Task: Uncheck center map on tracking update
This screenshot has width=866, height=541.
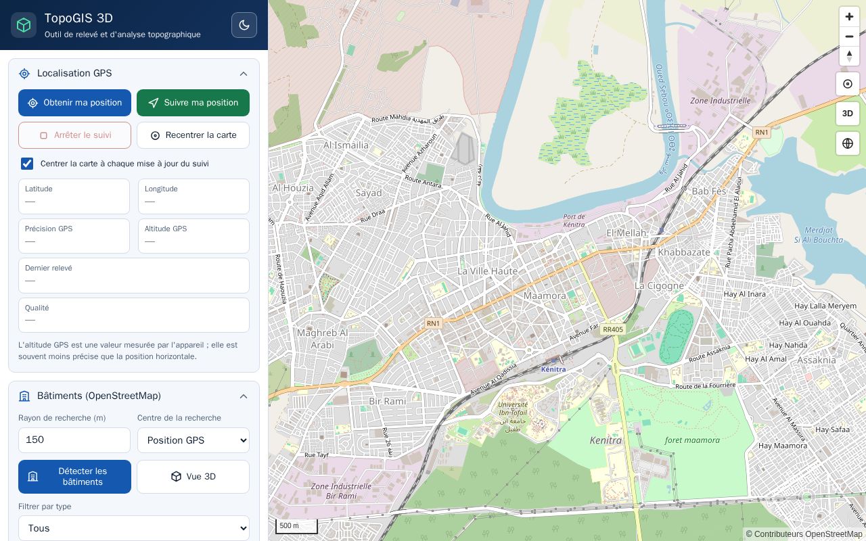Action: coord(27,164)
